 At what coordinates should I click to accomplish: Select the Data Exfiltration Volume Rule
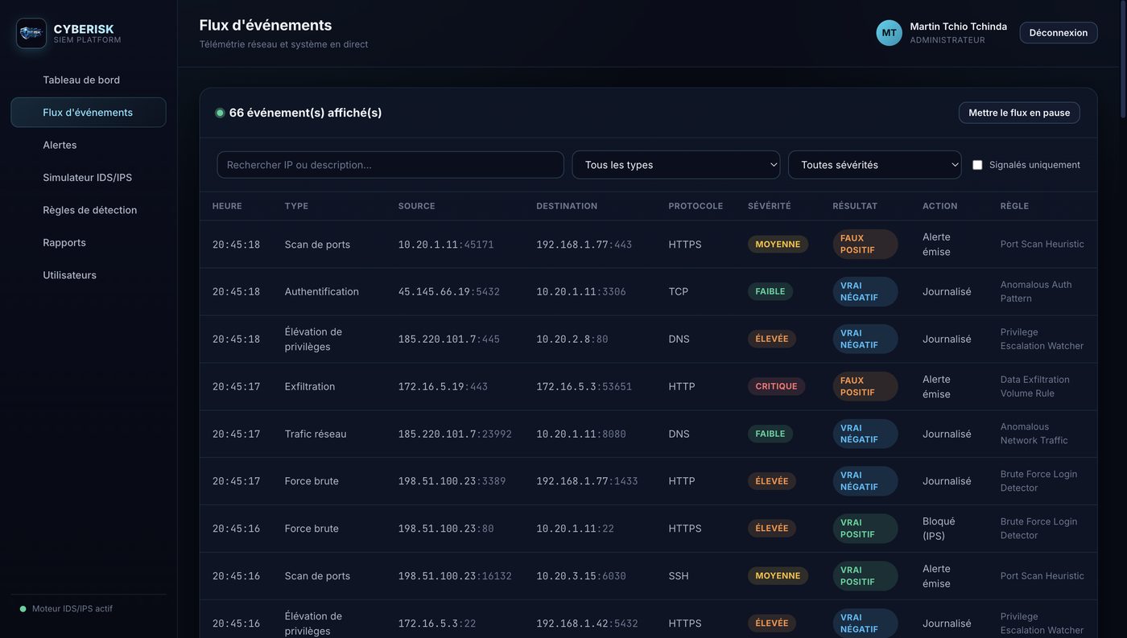click(x=1035, y=387)
